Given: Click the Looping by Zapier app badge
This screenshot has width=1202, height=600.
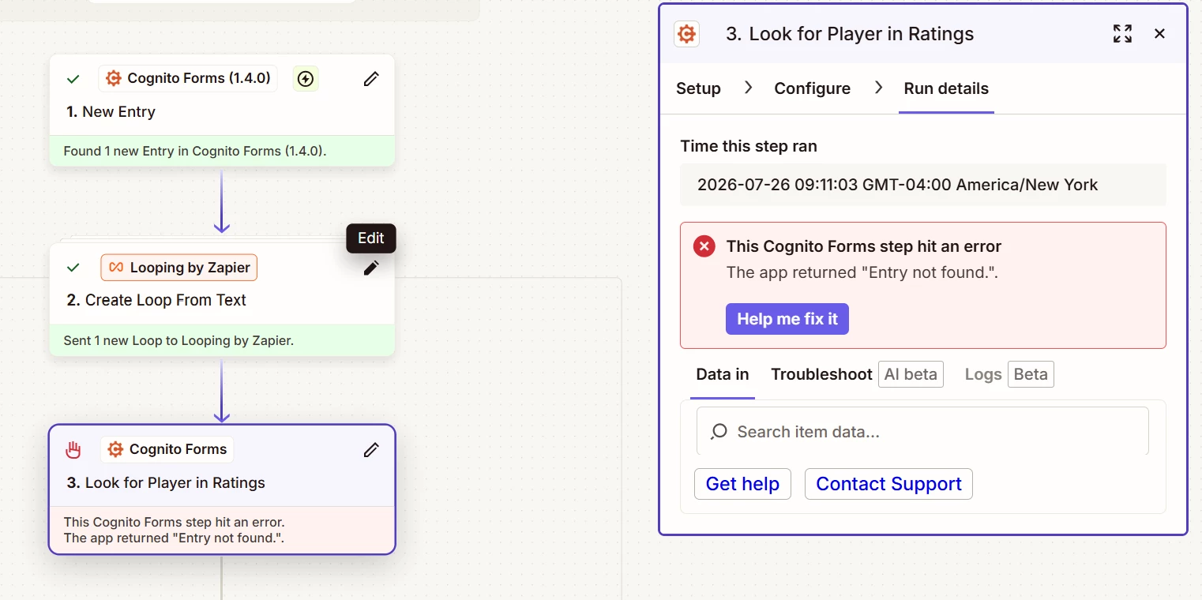Looking at the screenshot, I should 179,268.
